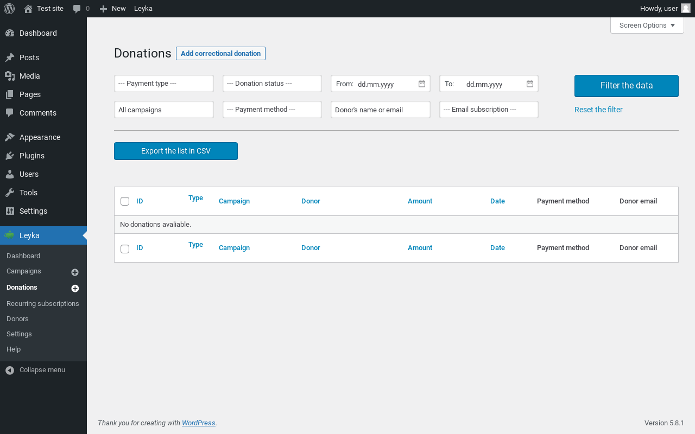Tick the select-all checkbox in table header
695x434 pixels.
click(x=125, y=201)
